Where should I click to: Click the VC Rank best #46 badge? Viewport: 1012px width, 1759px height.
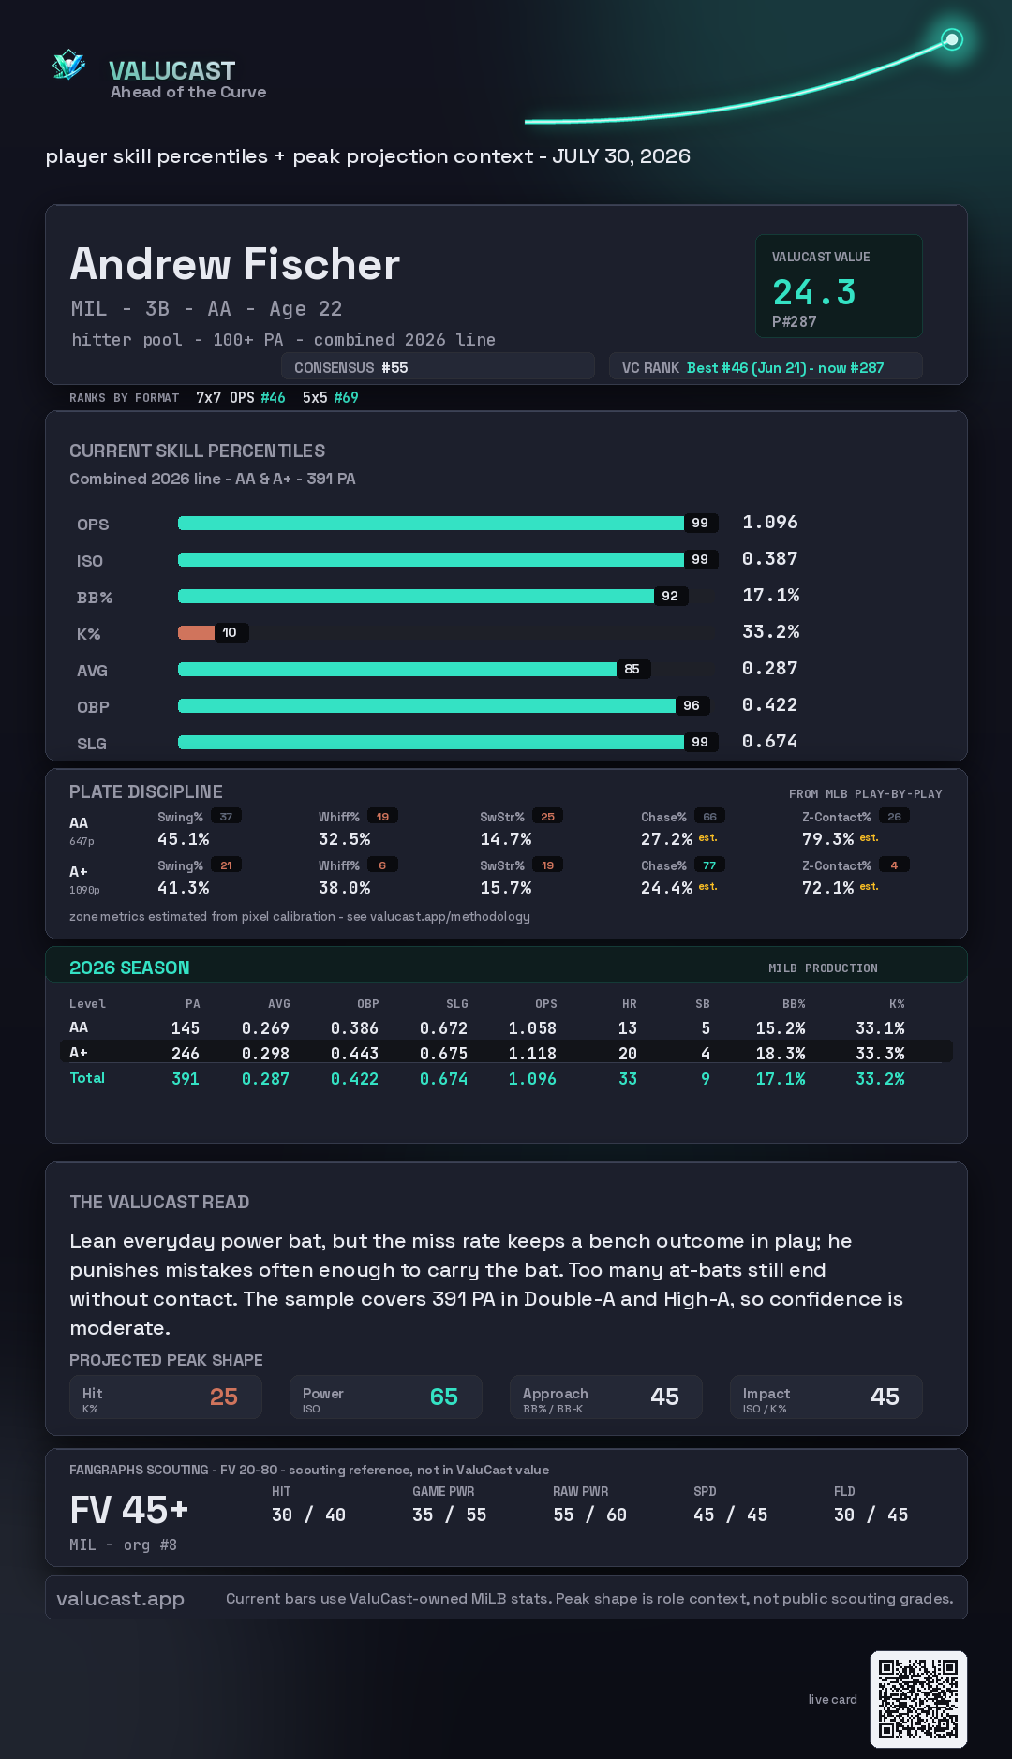pos(766,367)
